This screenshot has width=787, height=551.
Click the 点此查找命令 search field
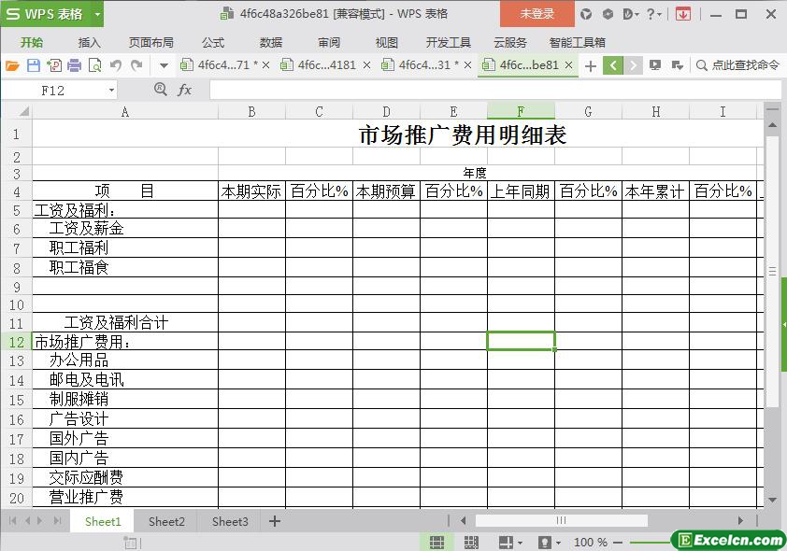point(745,65)
